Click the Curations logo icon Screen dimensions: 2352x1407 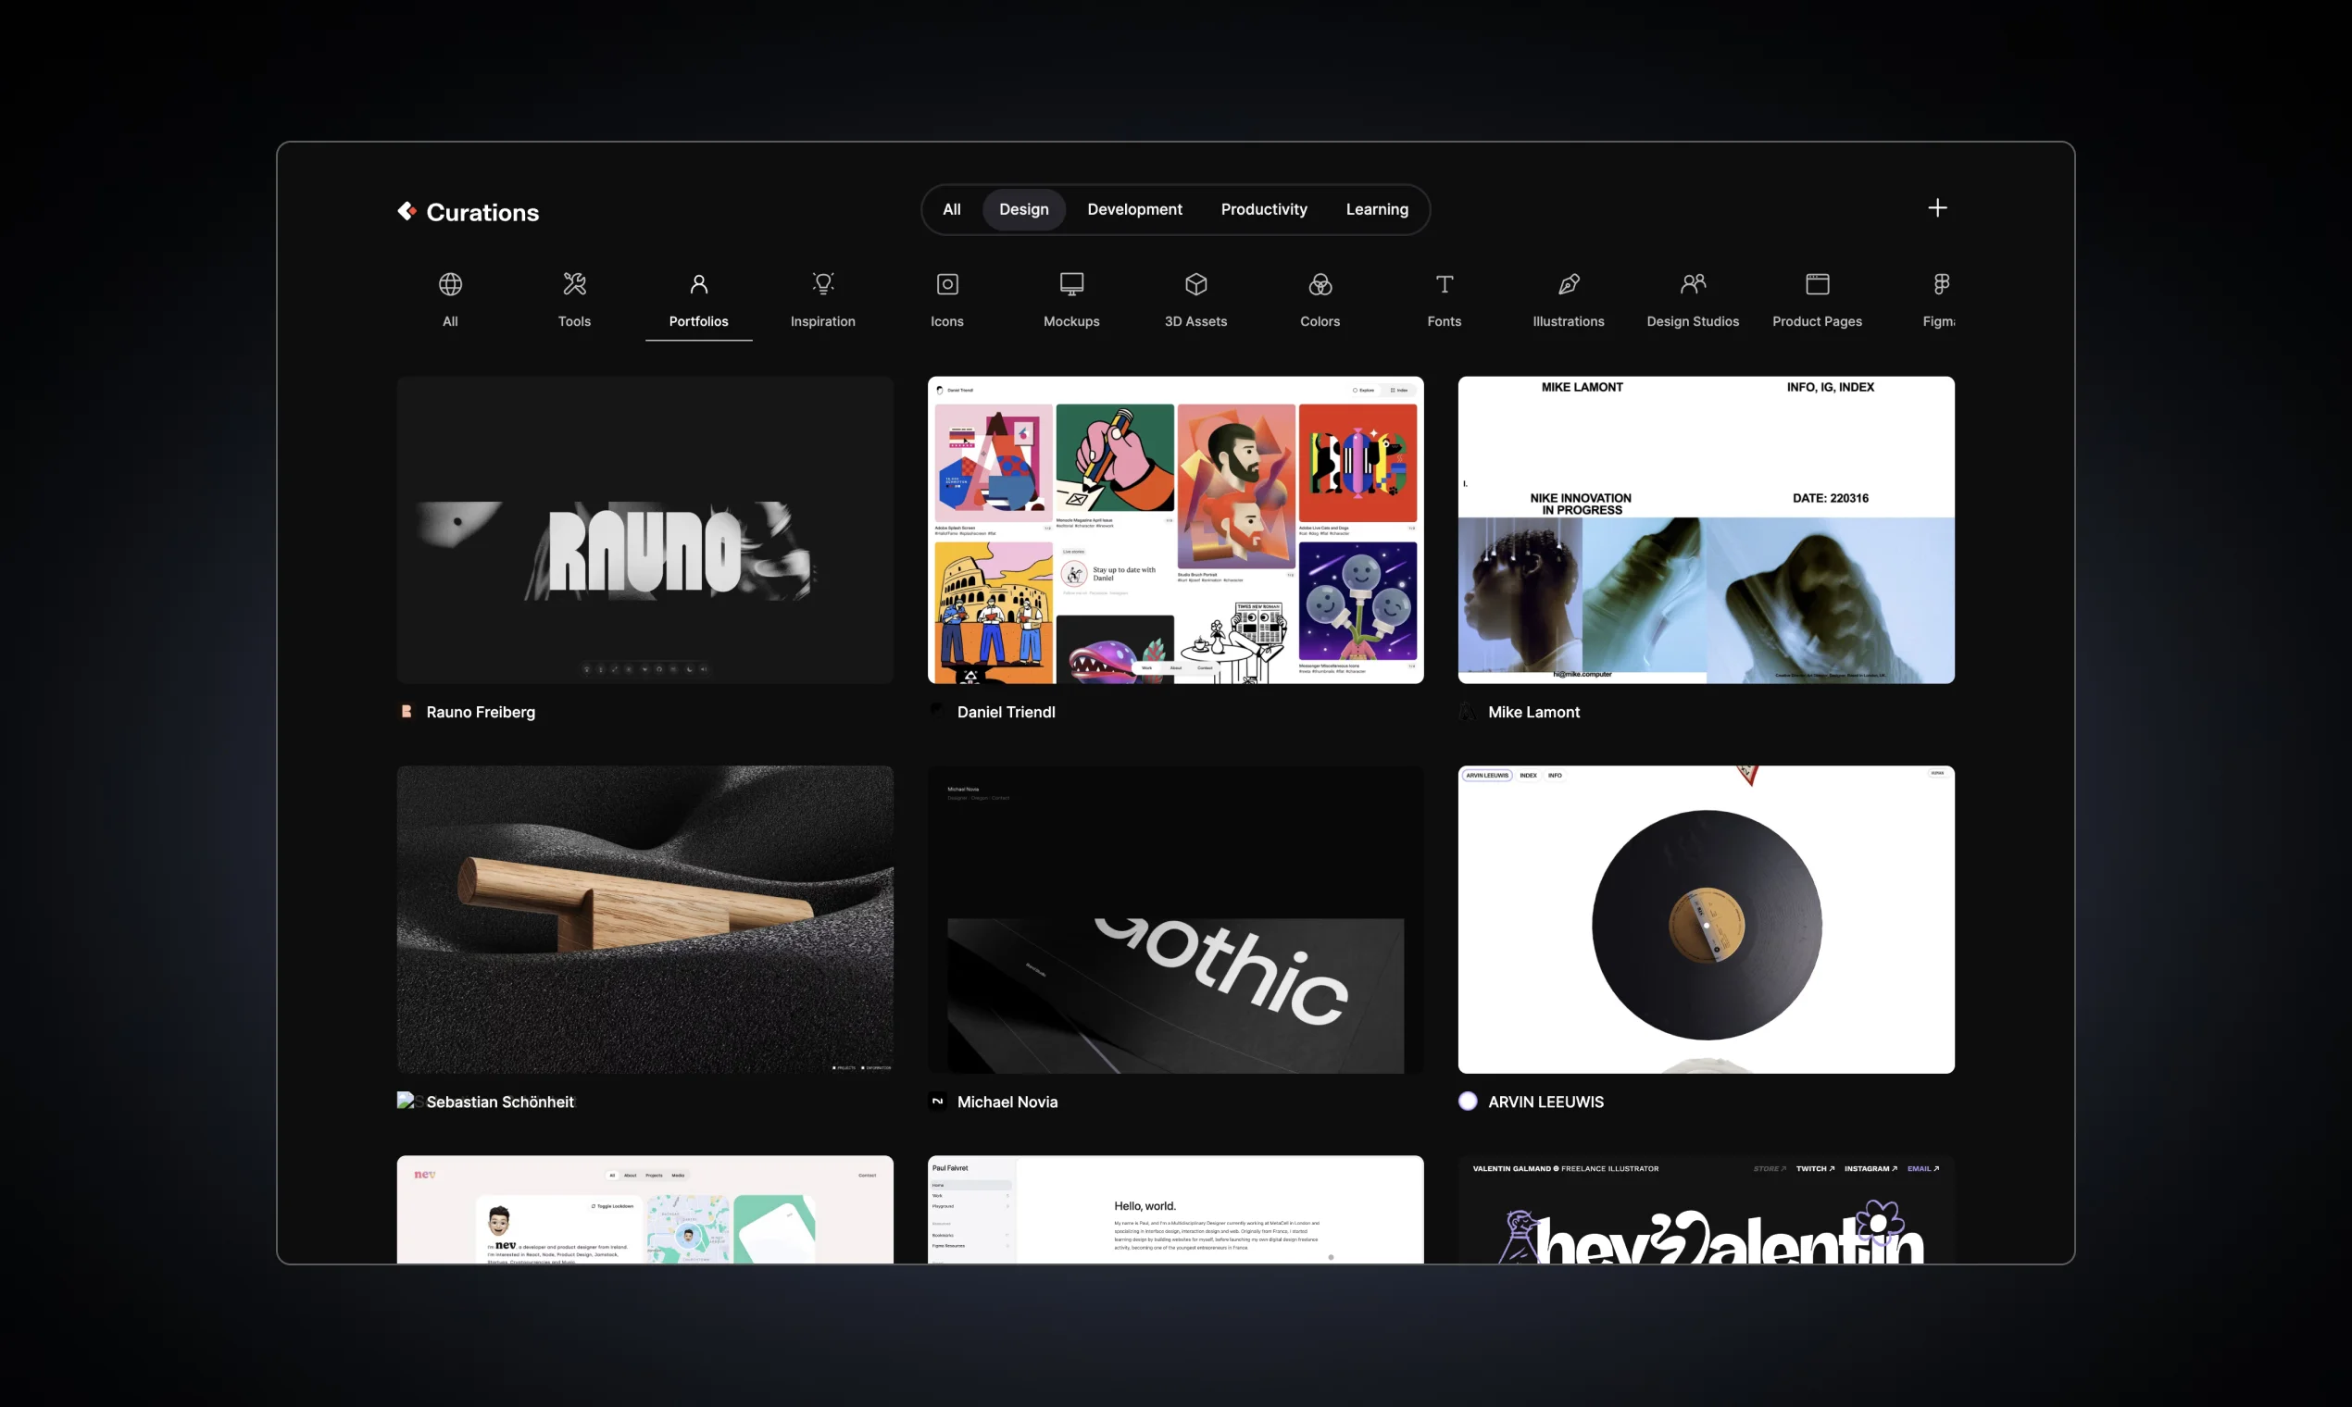pyautogui.click(x=407, y=210)
